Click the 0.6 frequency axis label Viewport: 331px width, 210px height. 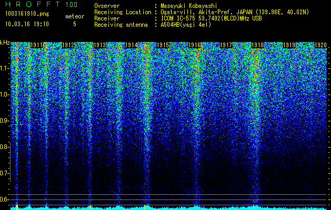5,199
